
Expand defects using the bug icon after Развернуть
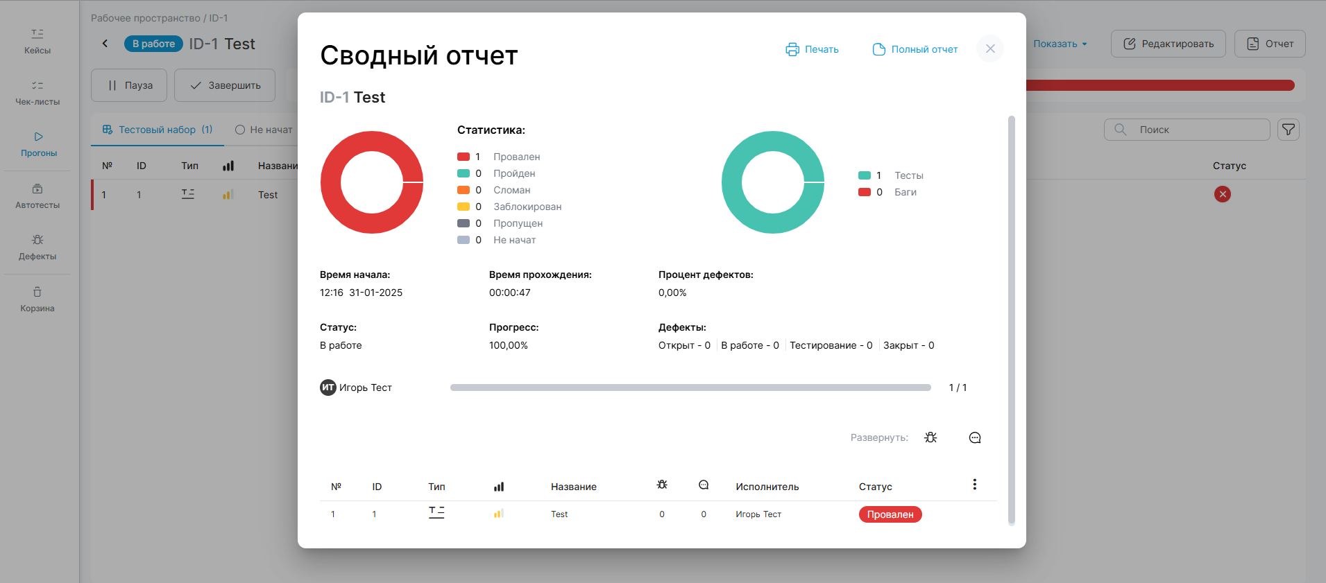coord(930,437)
